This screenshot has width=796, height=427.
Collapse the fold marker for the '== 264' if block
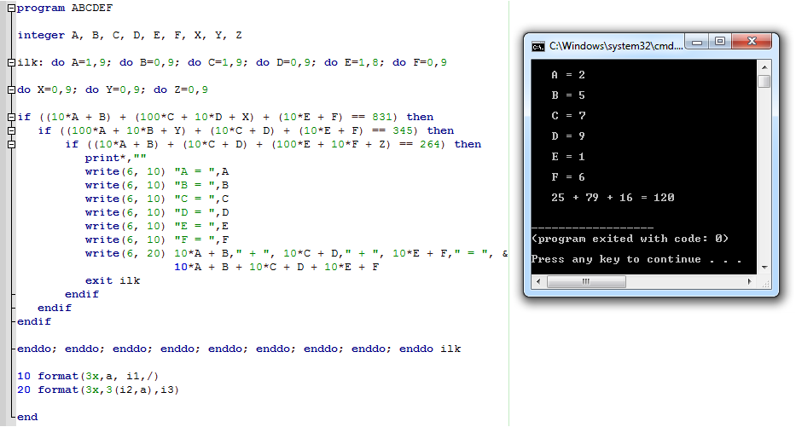(x=11, y=145)
